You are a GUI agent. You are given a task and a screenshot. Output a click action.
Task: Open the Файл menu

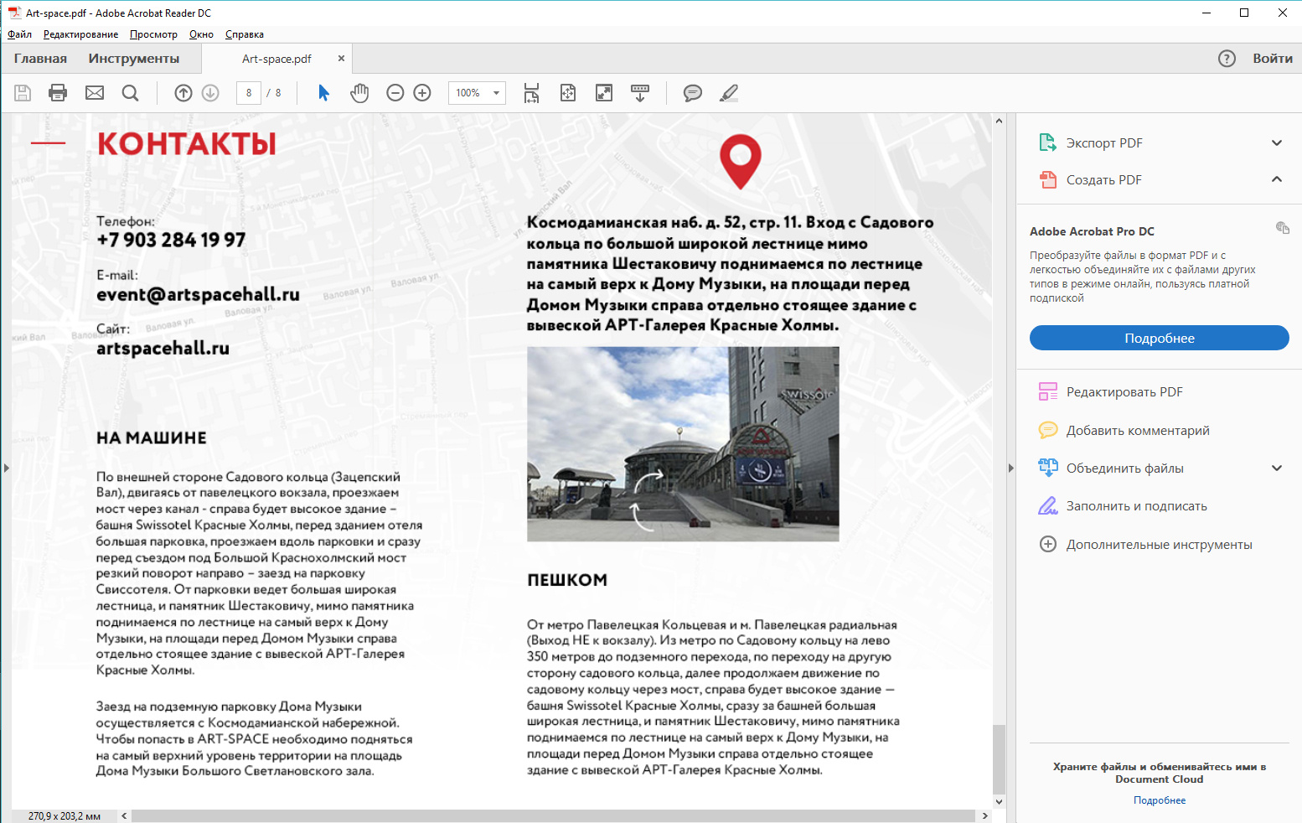[19, 34]
